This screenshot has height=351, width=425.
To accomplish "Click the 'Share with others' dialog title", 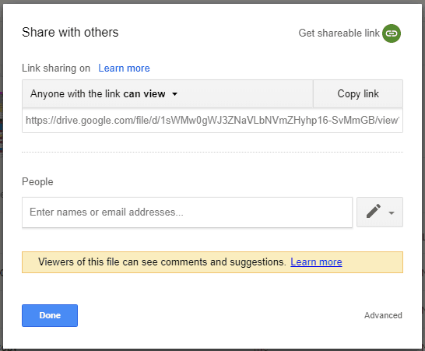I will tap(70, 32).
